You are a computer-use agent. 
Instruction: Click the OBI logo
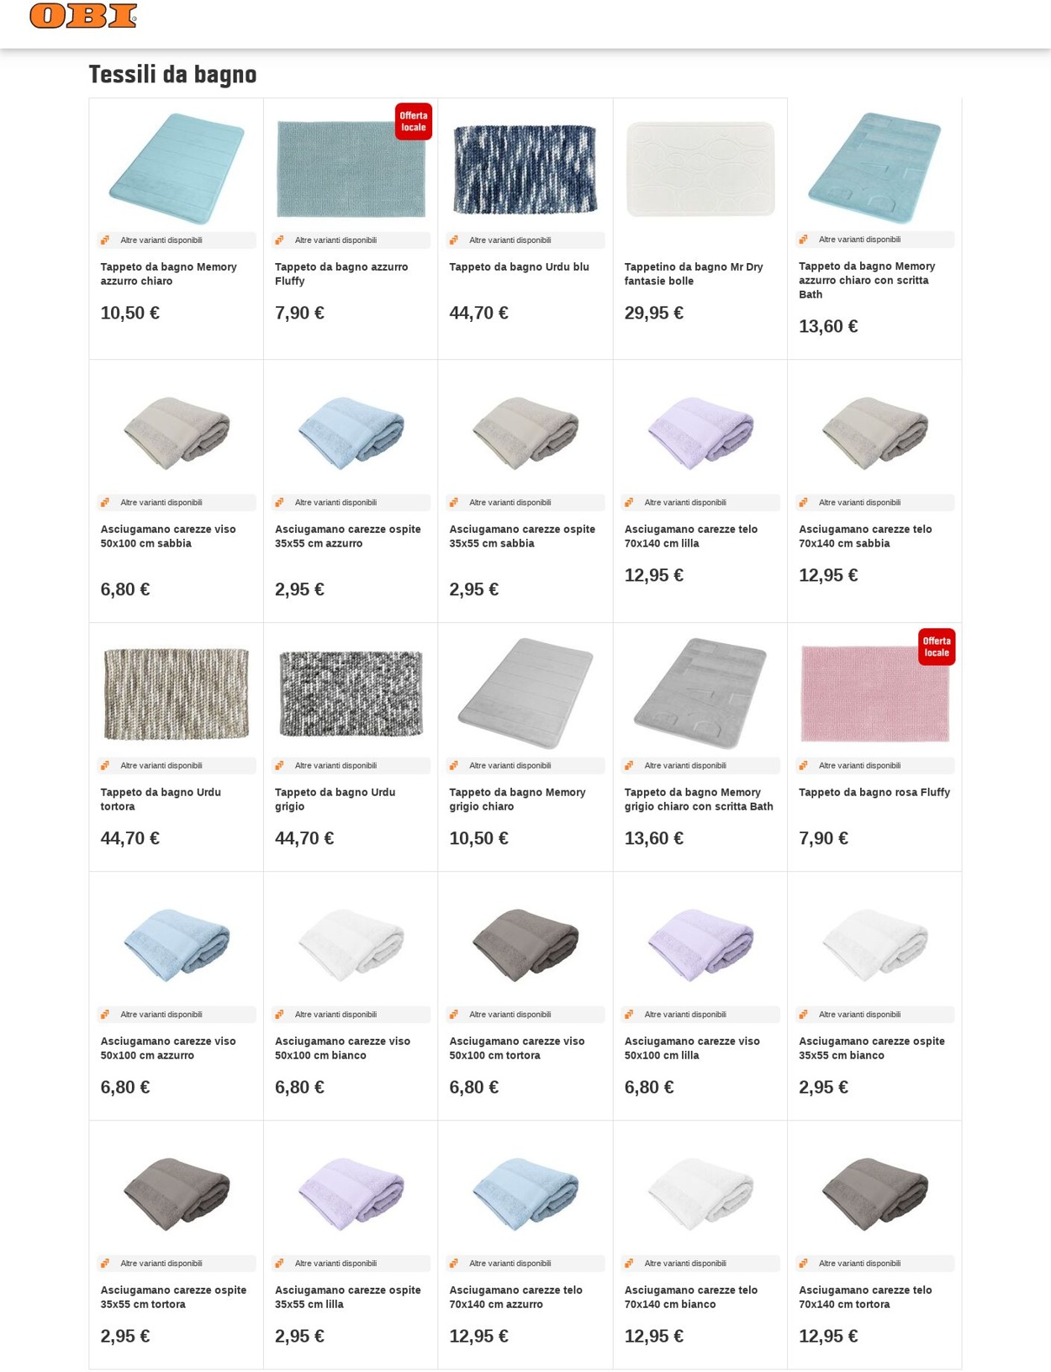pos(83,15)
